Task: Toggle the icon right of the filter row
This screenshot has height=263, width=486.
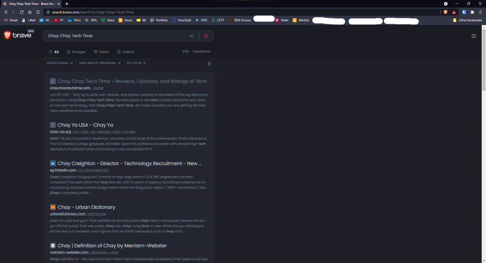Action: [x=209, y=64]
